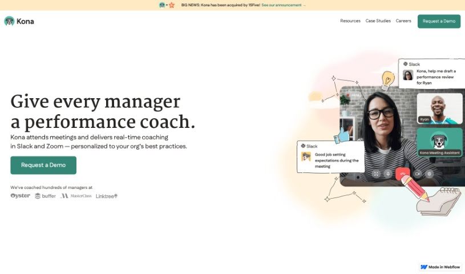Click the Kona icon in announcement banner
The width and height of the screenshot is (465, 274).
(x=162, y=5)
